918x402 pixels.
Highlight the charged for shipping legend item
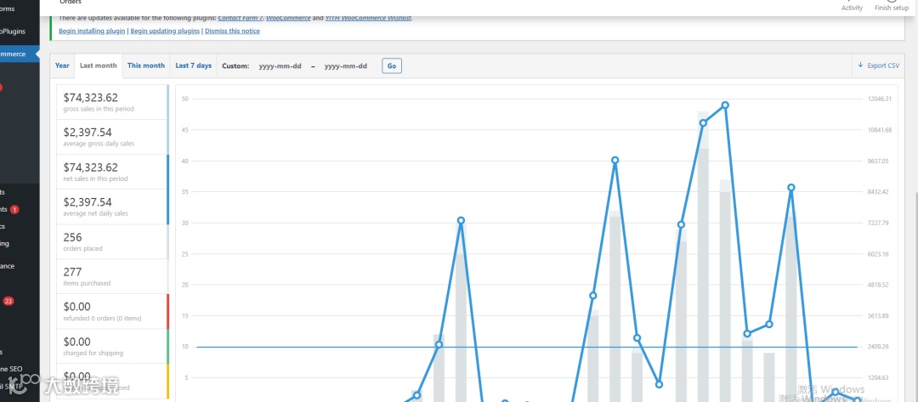pyautogui.click(x=112, y=346)
